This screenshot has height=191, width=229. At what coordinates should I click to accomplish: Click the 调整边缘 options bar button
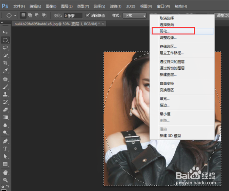[x=221, y=15]
